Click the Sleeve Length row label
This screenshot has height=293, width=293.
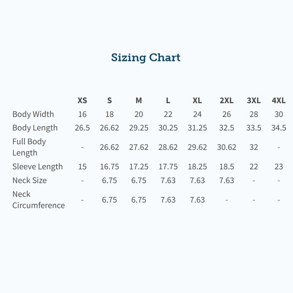click(x=37, y=167)
